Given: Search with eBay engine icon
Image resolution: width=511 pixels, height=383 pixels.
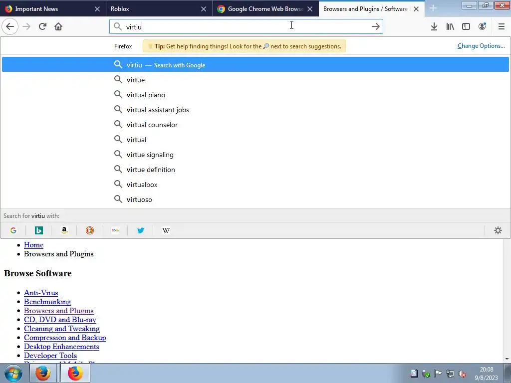Looking at the screenshot, I should click(115, 230).
